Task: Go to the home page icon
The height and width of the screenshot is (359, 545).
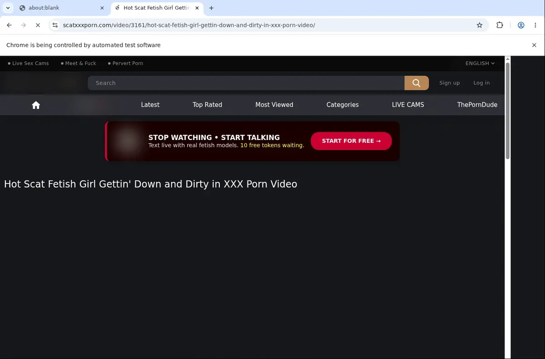Action: coord(36,105)
